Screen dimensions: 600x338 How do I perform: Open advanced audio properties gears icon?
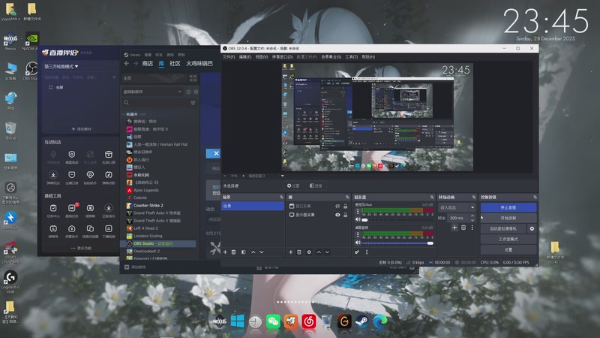pos(357,252)
